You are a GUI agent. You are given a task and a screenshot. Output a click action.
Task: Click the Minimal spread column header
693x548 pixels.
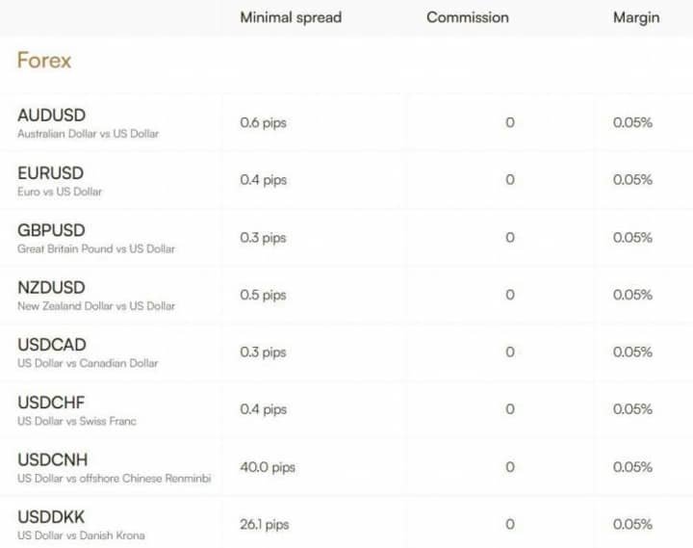tap(290, 17)
